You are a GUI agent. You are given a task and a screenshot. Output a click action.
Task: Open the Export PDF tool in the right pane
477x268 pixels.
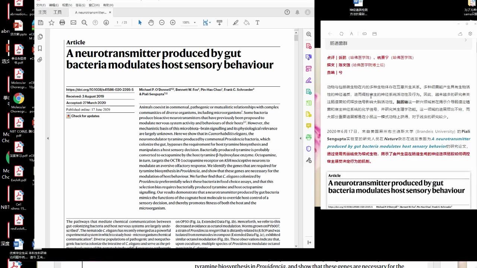(x=309, y=57)
